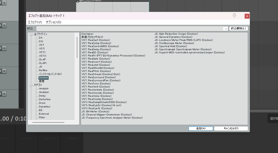Screen dimensions: 278x153
Task: Select インストゥルメント(&I) in the tree
Action: pyautogui.click(x=50, y=74)
